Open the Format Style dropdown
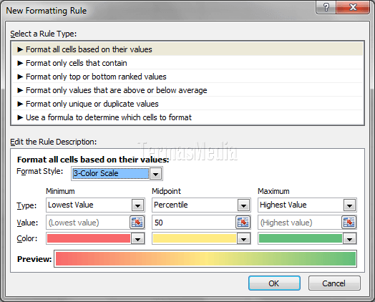The image size is (375, 302). [x=155, y=174]
